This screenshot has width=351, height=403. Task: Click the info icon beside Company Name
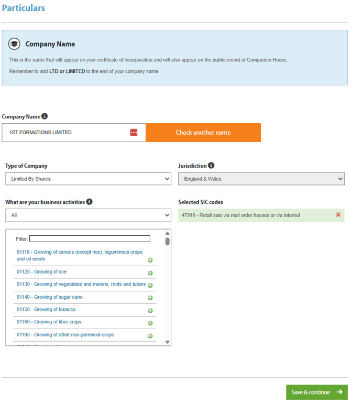click(x=45, y=116)
